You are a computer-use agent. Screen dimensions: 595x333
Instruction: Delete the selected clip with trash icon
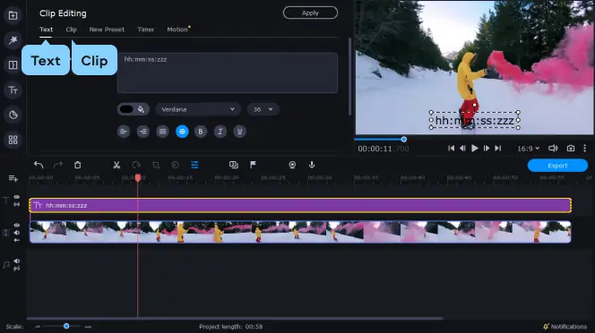(x=77, y=165)
